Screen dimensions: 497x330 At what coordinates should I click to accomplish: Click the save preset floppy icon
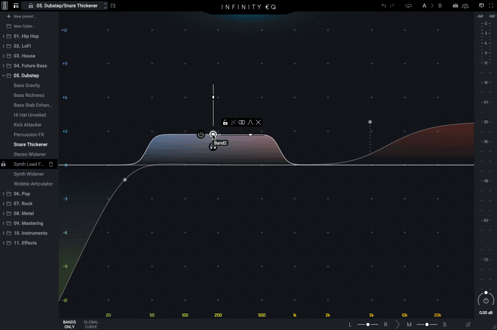pyautogui.click(x=113, y=6)
